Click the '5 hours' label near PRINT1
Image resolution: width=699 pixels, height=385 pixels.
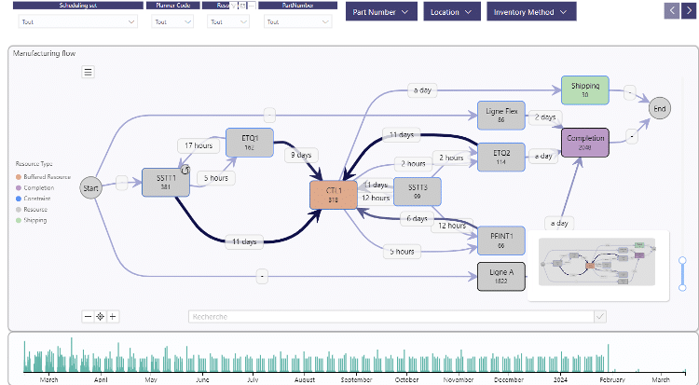coord(402,252)
